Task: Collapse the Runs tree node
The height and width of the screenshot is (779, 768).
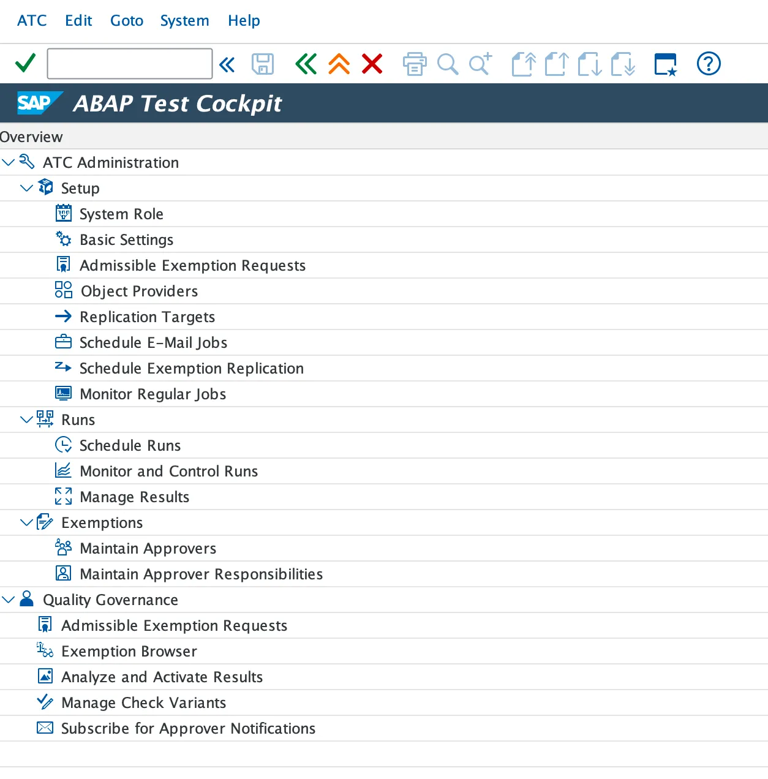Action: tap(26, 420)
